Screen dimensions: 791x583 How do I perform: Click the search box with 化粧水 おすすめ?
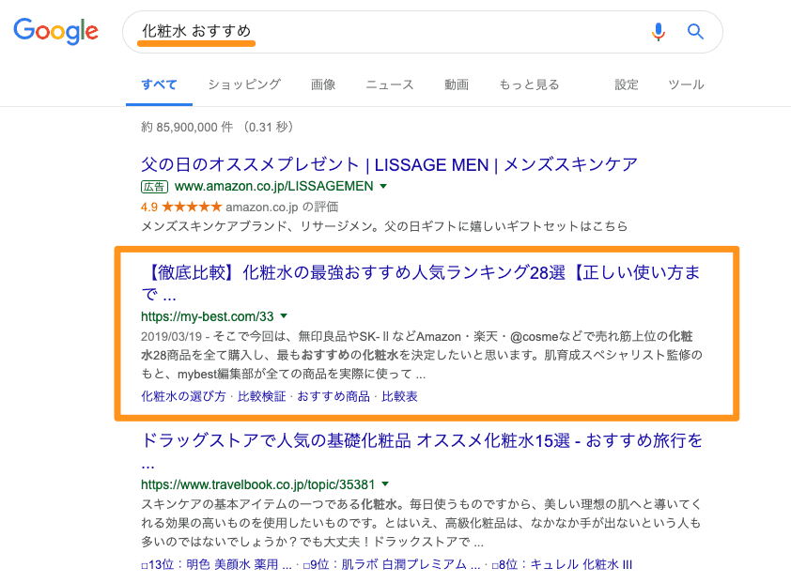[x=376, y=32]
